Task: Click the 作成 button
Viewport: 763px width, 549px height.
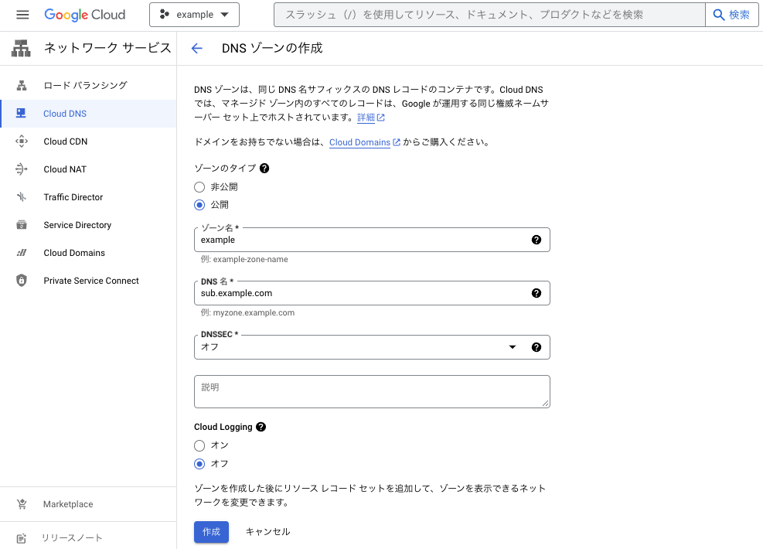Action: (x=211, y=532)
